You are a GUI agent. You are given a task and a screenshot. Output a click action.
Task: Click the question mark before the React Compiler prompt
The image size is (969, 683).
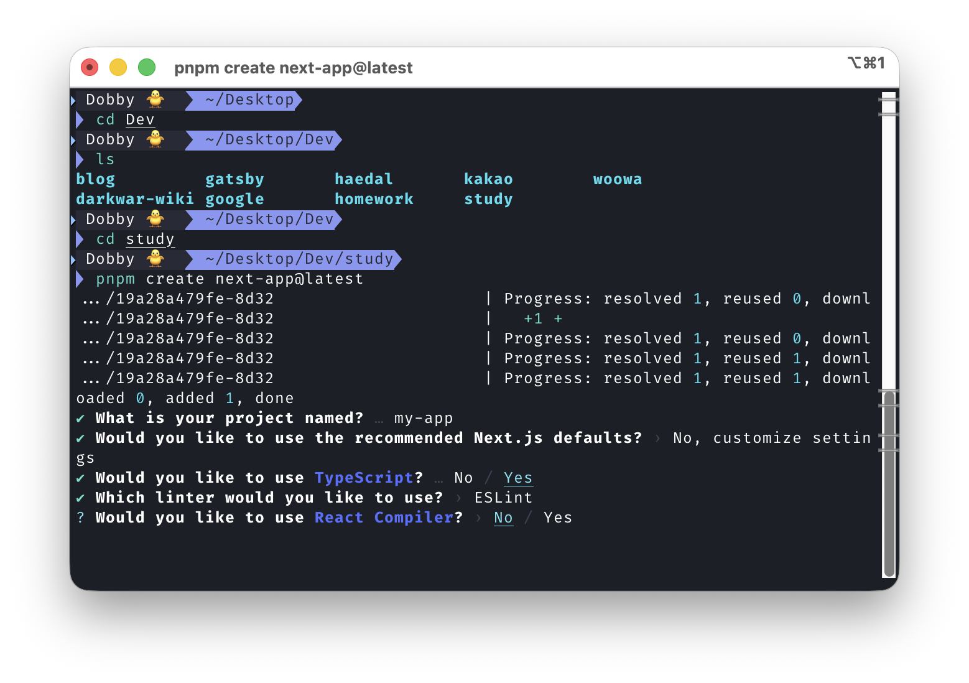(81, 517)
